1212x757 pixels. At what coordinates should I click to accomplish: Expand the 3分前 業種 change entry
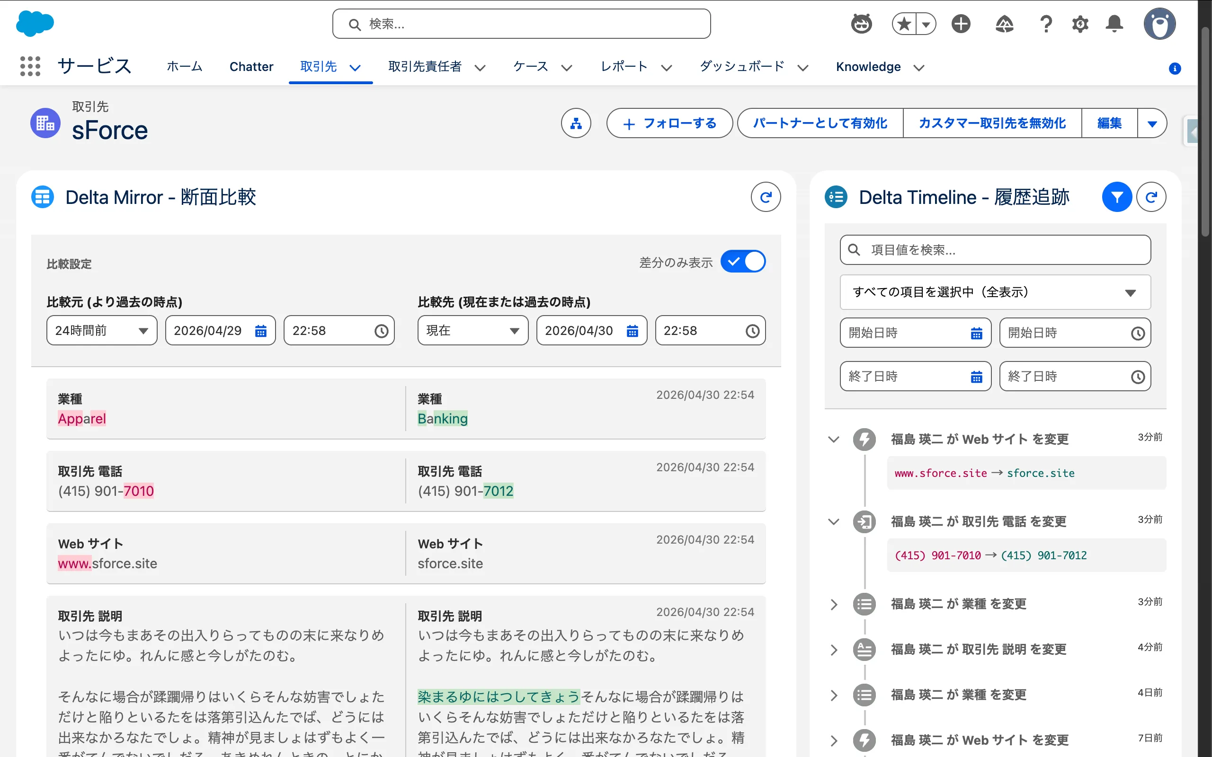click(x=833, y=604)
